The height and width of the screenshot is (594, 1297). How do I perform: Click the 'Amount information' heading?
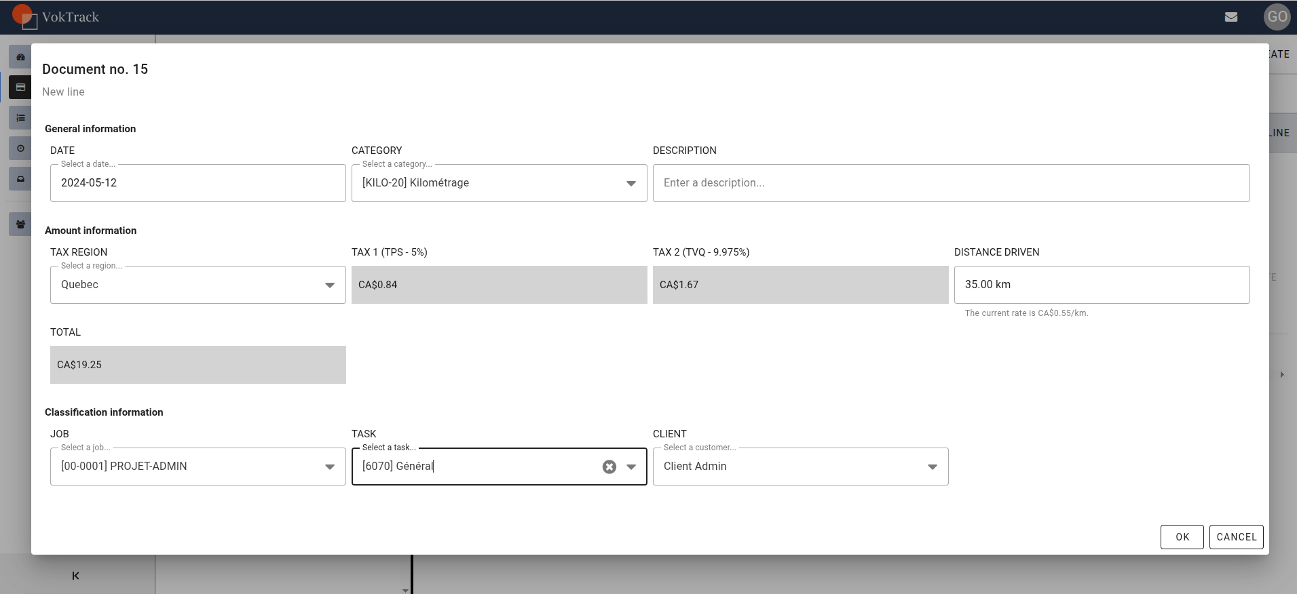pos(91,231)
